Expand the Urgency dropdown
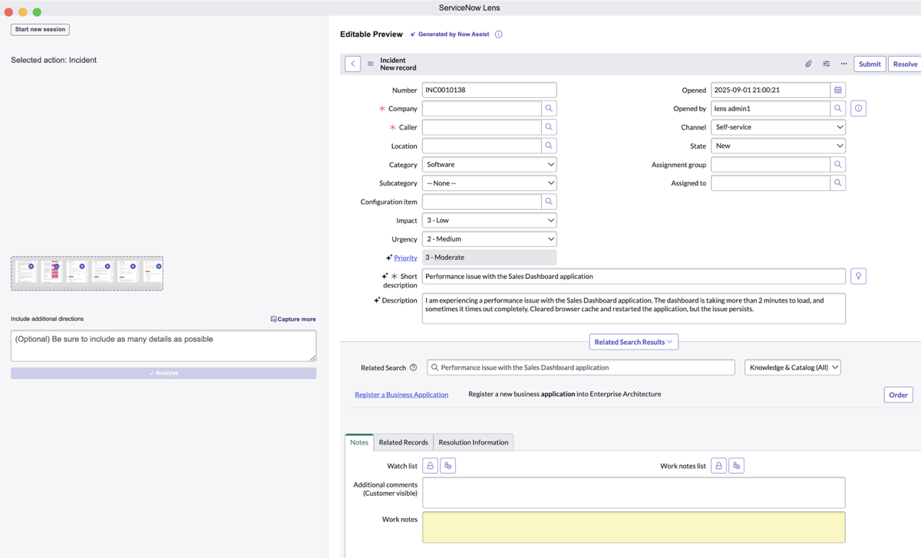The image size is (921, 558). (489, 238)
